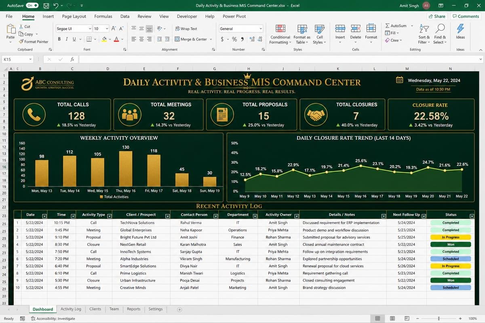
Task: Open Format as Table gallery
Action: click(x=302, y=34)
